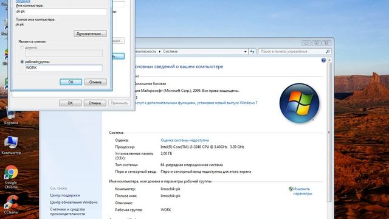This screenshot has height=219, width=389.
Task: Click OK in the system properties dialog
Action: (x=71, y=103)
